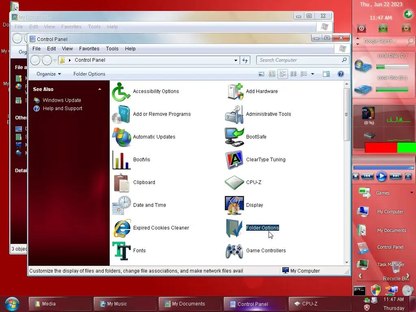Click the refresh arrows icon
This screenshot has height=312, width=416.
(245, 60)
